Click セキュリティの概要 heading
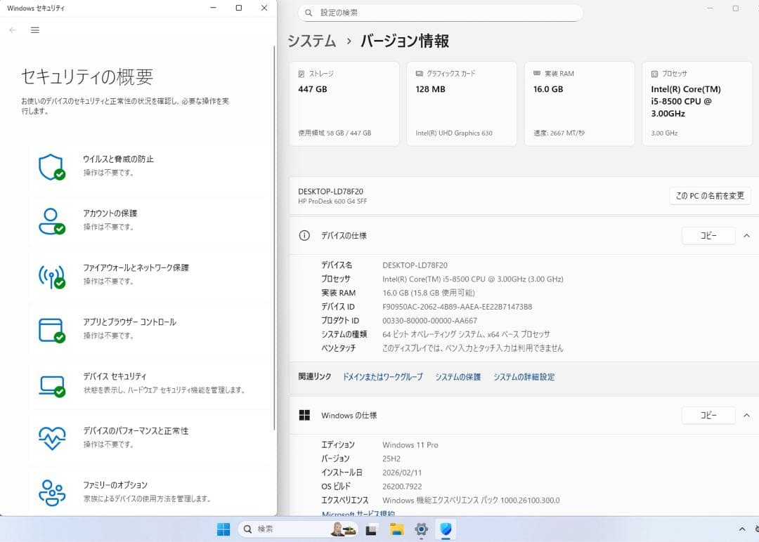This screenshot has width=759, height=542. point(87,77)
